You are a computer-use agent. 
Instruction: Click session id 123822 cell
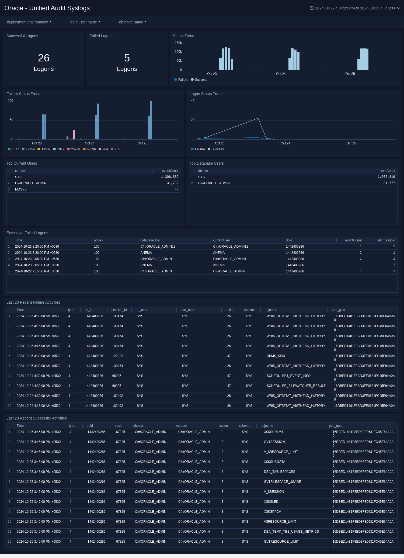[117, 356]
